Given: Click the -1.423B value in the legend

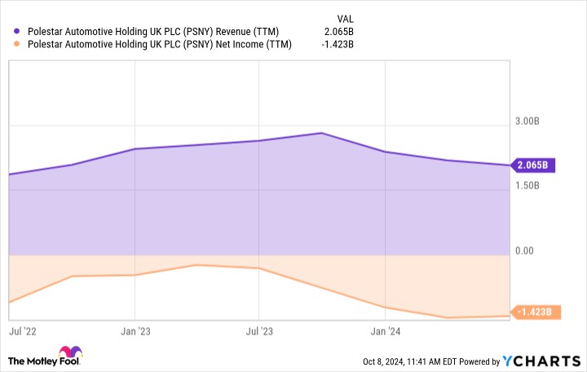Looking at the screenshot, I should tap(334, 45).
